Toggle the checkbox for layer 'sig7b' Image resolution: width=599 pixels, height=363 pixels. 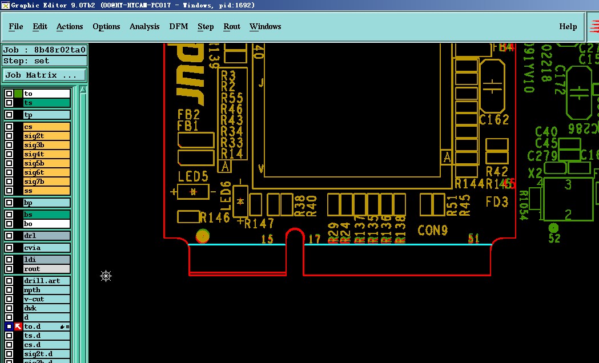[9, 181]
